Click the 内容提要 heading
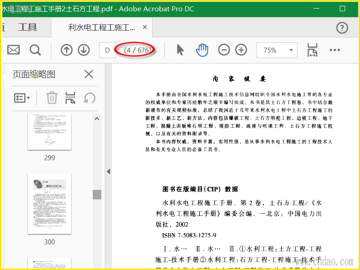This screenshot has width=360, height=270. (x=239, y=79)
